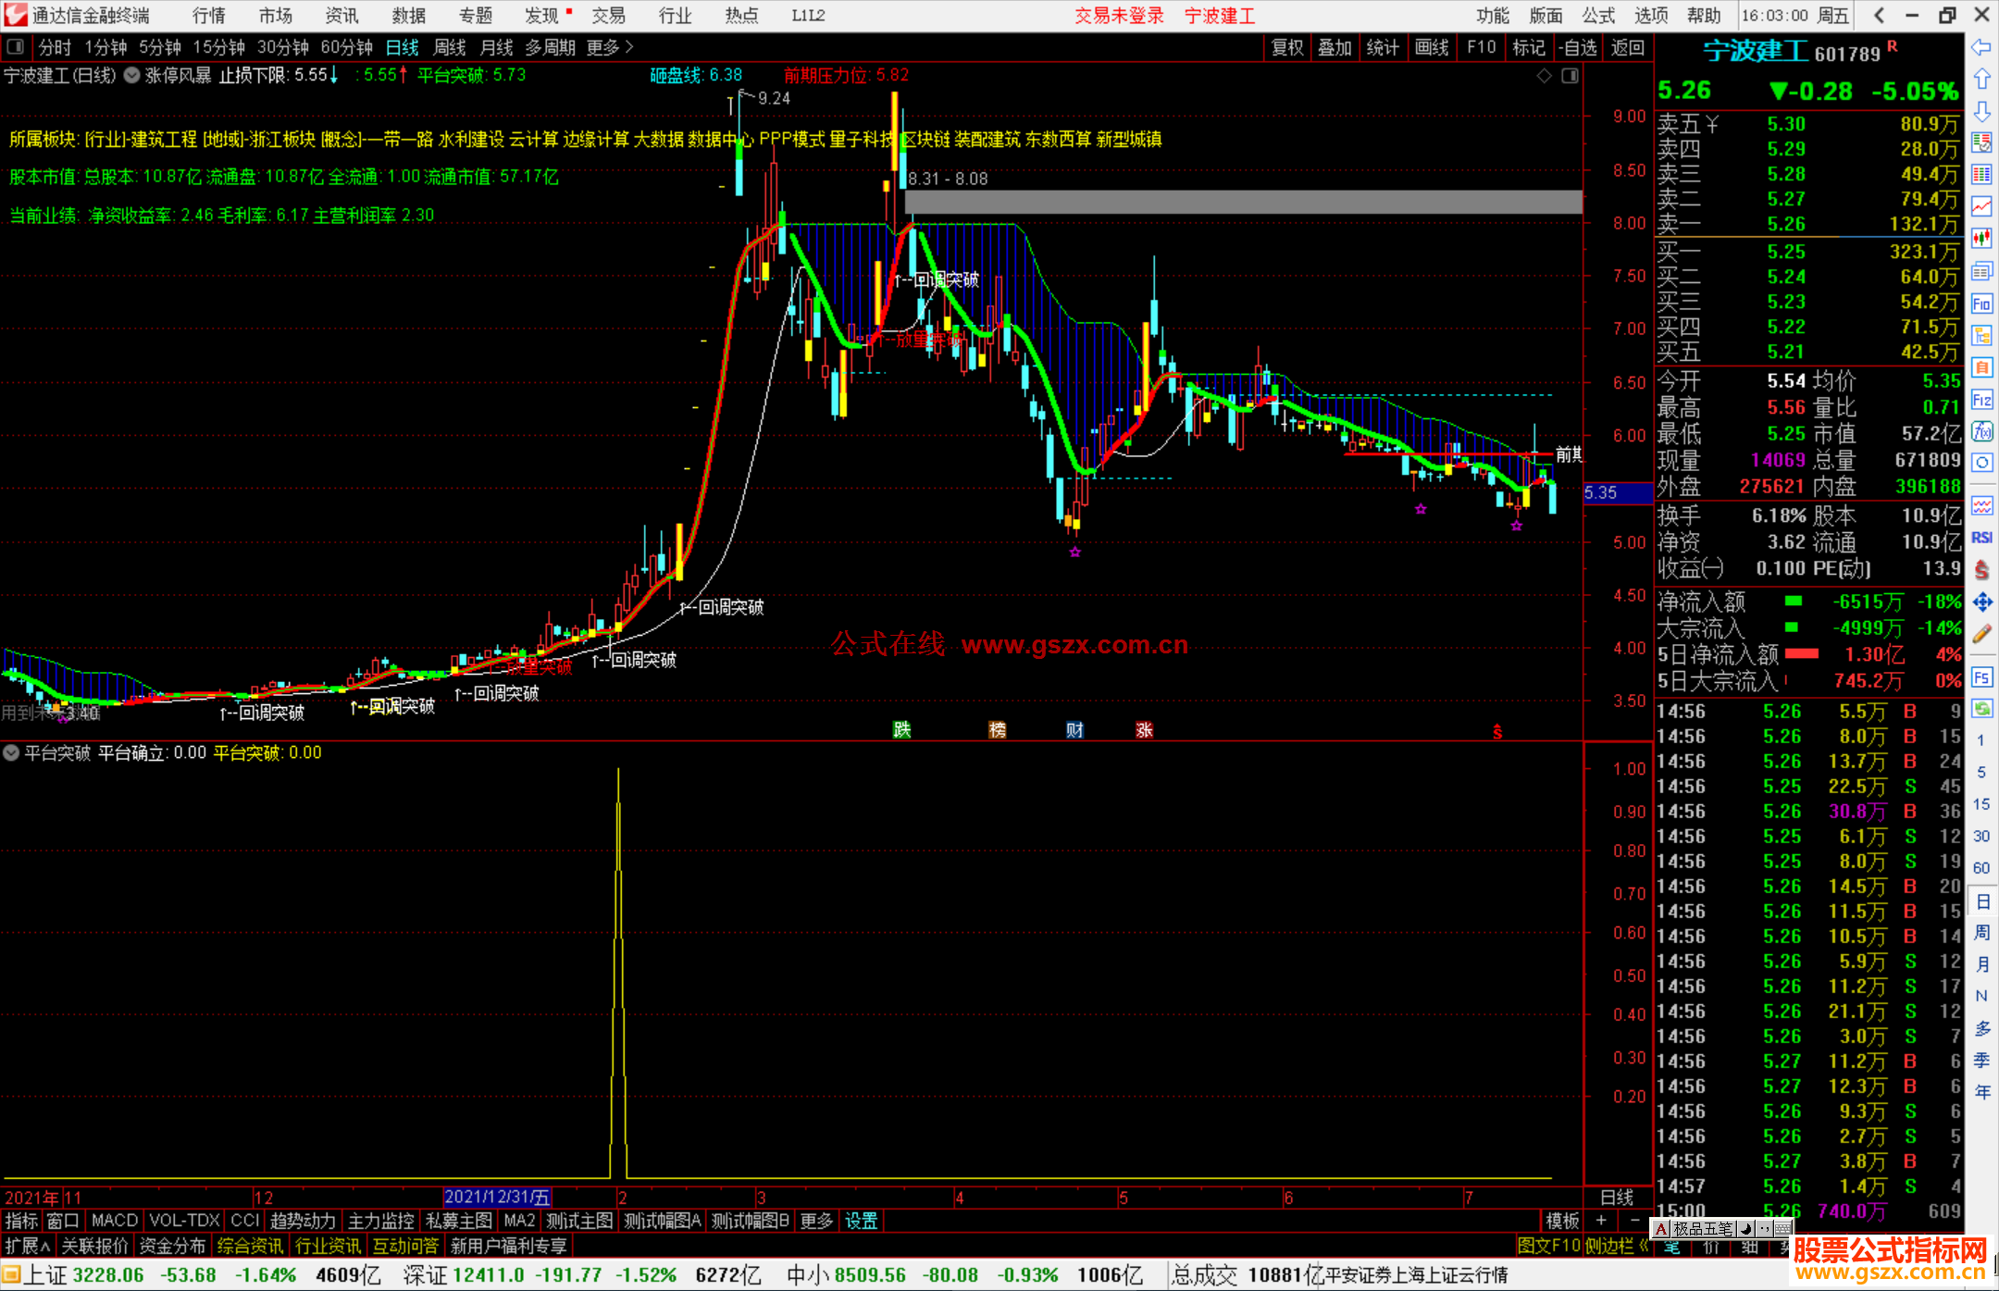Open the F12 trading icon in sidebar

point(1981,400)
